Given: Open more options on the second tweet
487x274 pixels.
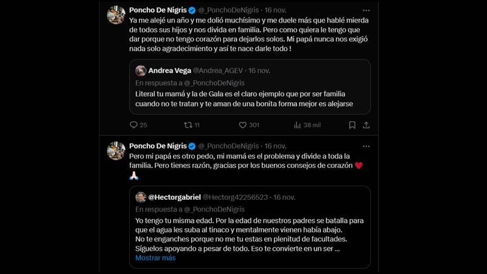Looking at the screenshot, I should coord(366,147).
